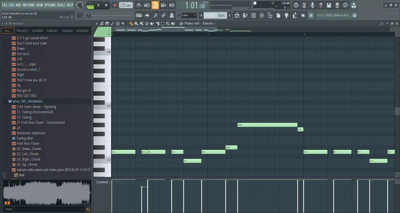This screenshot has width=400, height=213.
Task: Open the HELP menu
Action: pyautogui.click(x=70, y=5)
